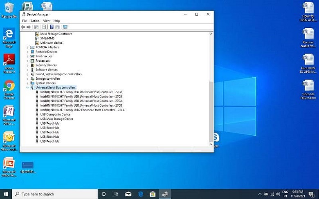
Task: Select the Unknown device entry
Action: [51, 42]
